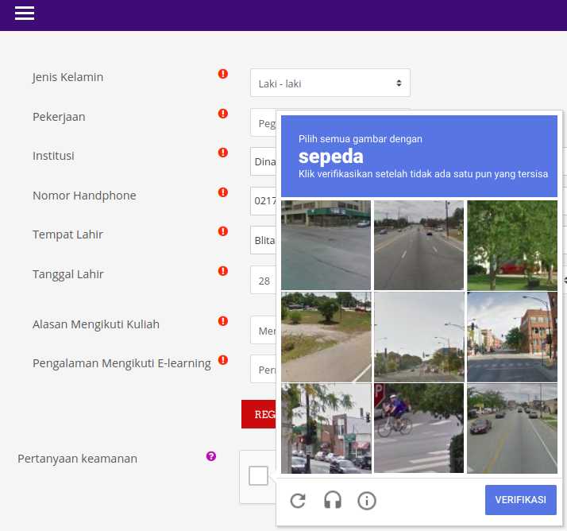
Task: Click the red alert icon beside Tanggal Lahir
Action: point(223,271)
